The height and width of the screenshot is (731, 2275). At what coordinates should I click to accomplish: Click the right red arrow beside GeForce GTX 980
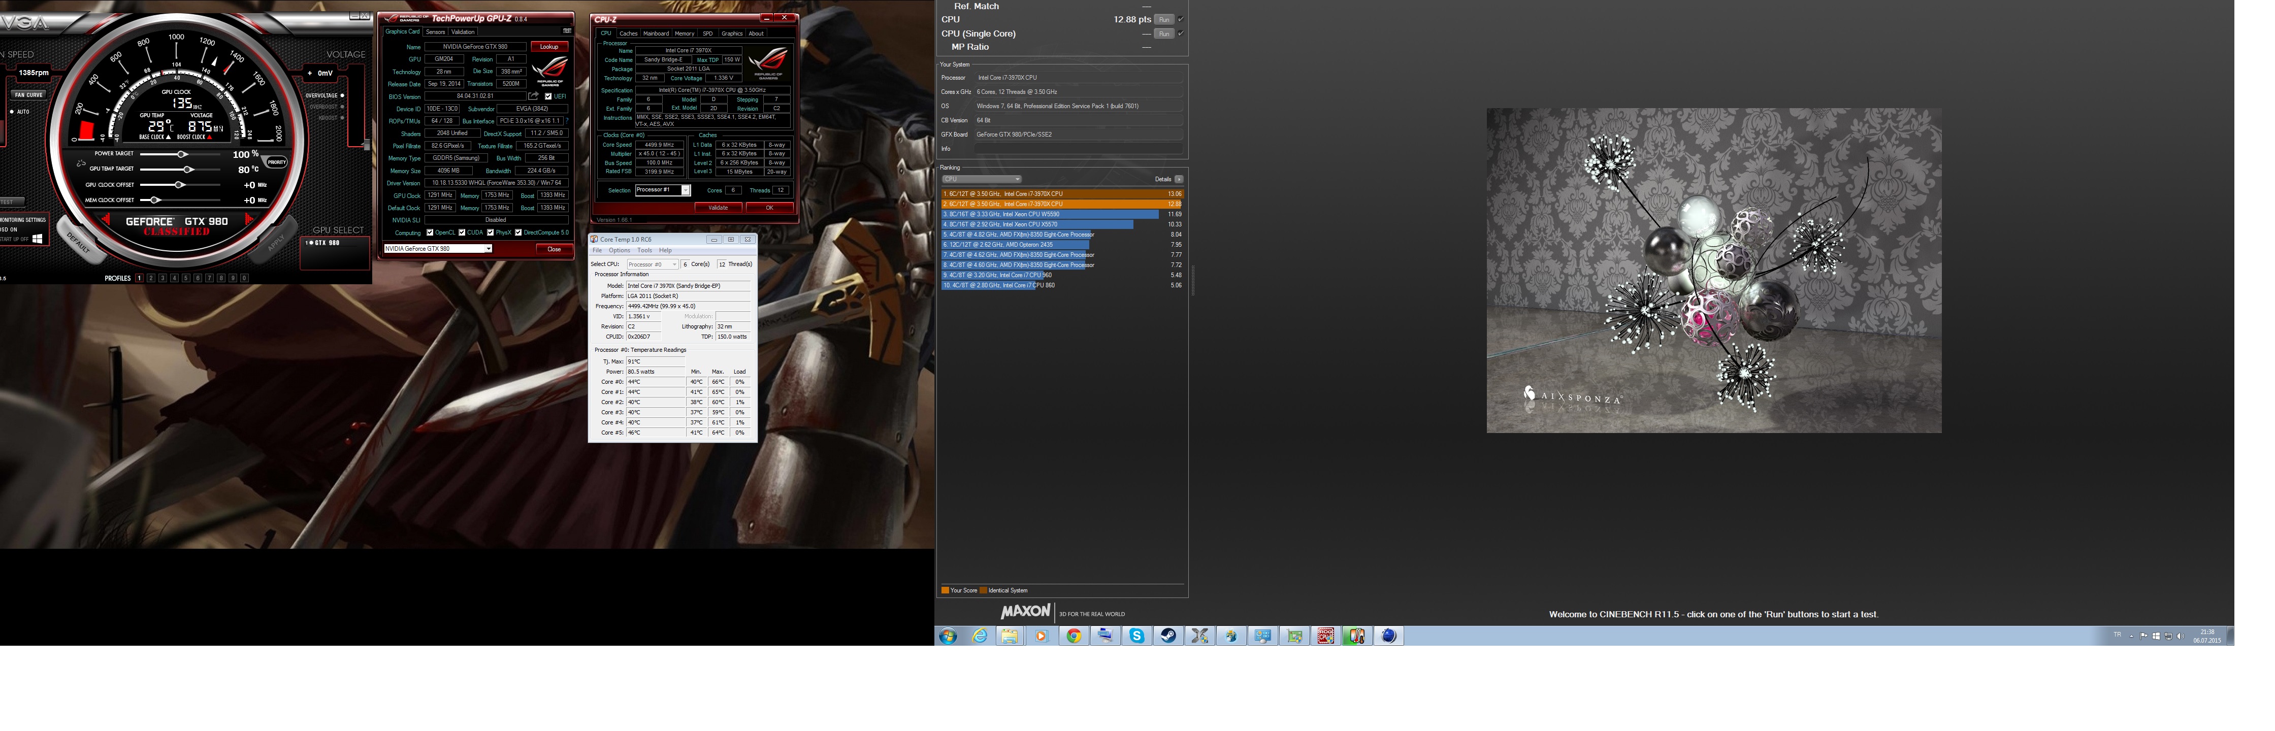point(249,220)
